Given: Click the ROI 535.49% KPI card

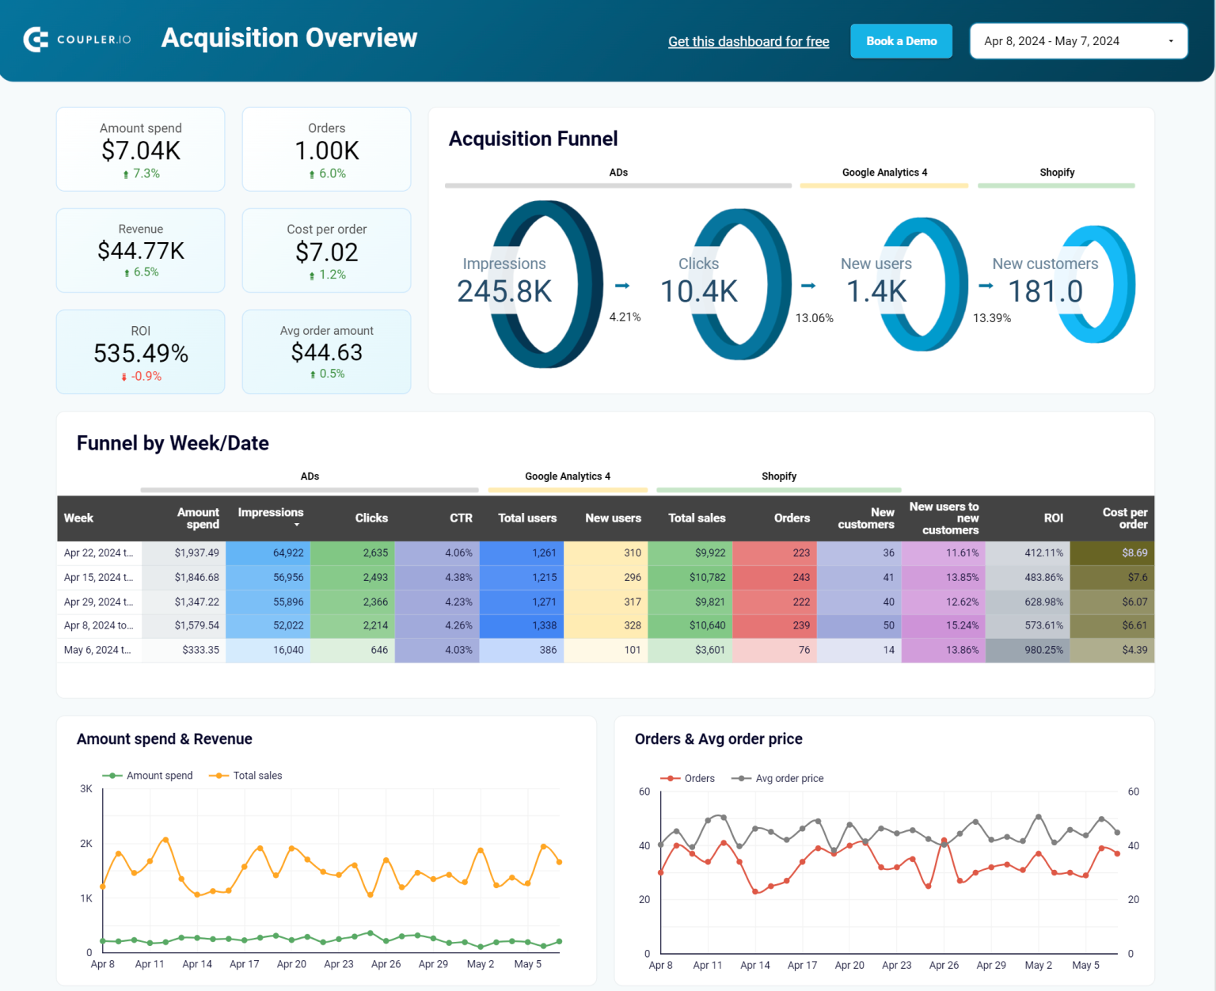Looking at the screenshot, I should coord(140,351).
